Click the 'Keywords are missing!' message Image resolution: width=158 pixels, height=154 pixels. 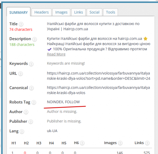66,63
